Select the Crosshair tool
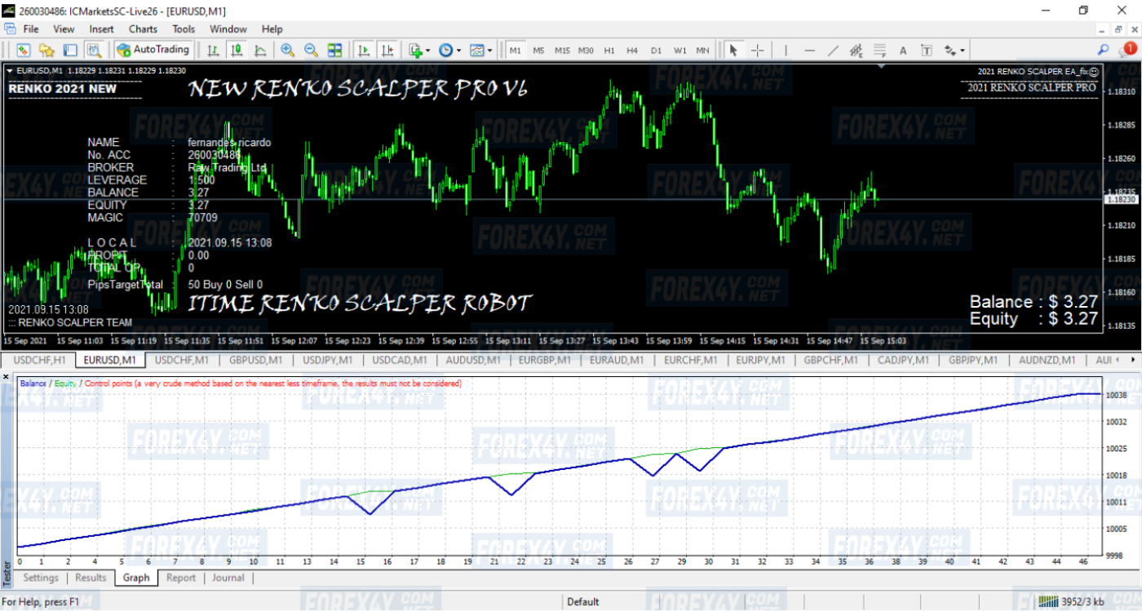 [757, 50]
